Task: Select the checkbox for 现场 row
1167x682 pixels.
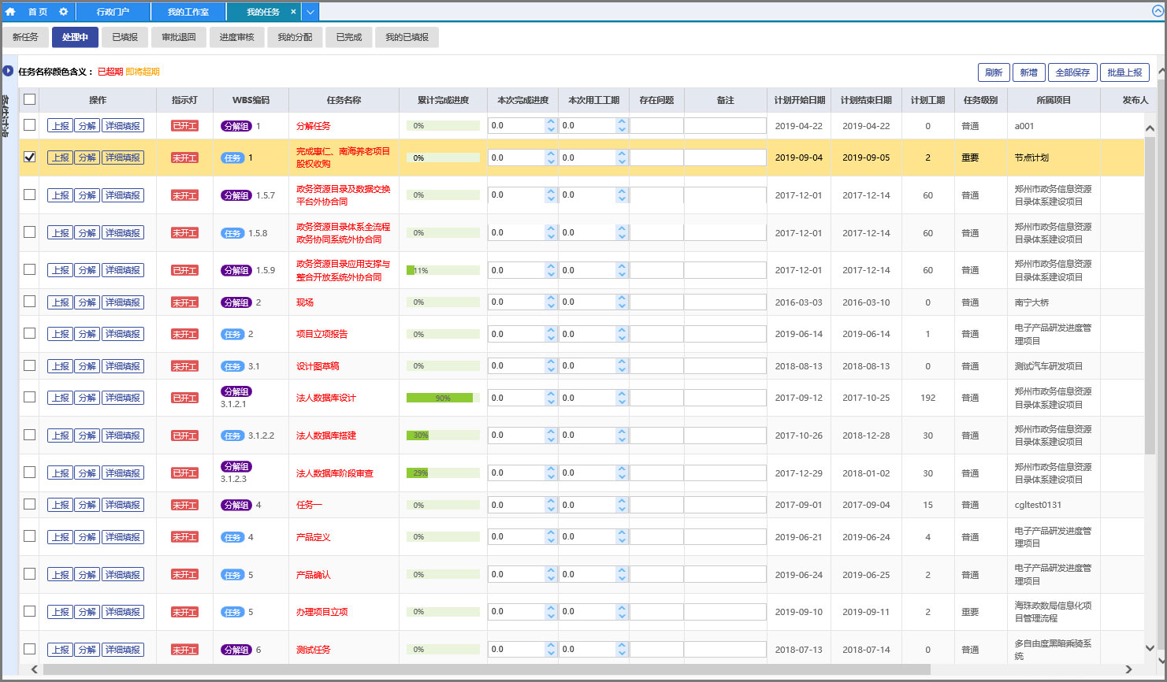Action: click(x=29, y=302)
